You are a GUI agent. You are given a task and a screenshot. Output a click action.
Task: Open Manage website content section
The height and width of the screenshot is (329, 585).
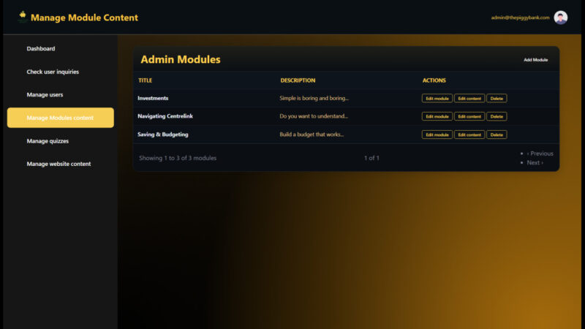click(58, 164)
